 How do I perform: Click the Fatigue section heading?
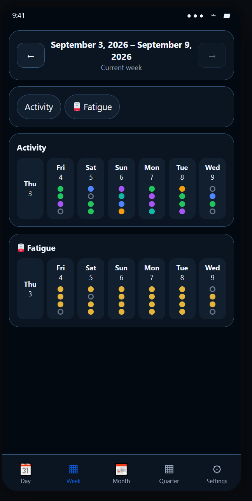[x=37, y=248]
